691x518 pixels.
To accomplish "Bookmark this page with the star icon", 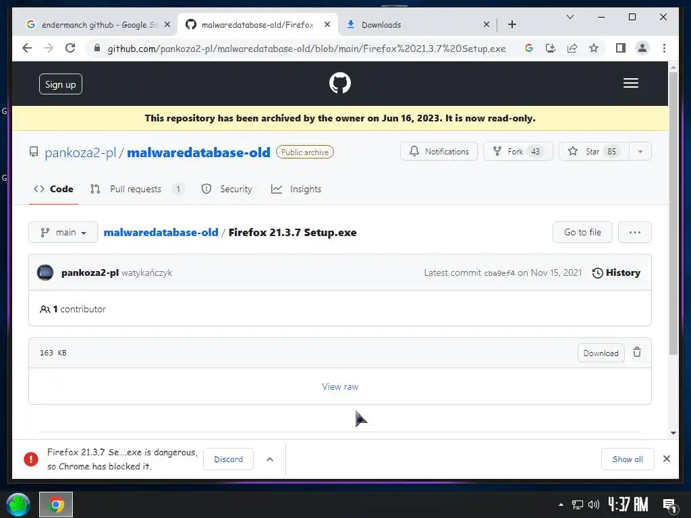I will click(594, 48).
